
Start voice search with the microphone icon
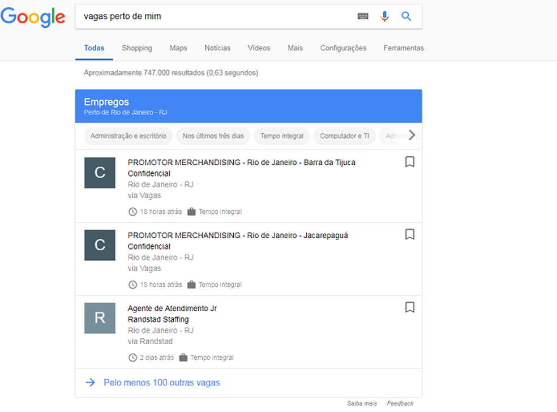(x=385, y=17)
